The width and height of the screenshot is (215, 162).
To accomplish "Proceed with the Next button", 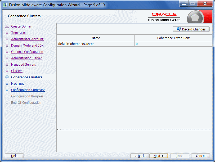I will pos(159,156).
